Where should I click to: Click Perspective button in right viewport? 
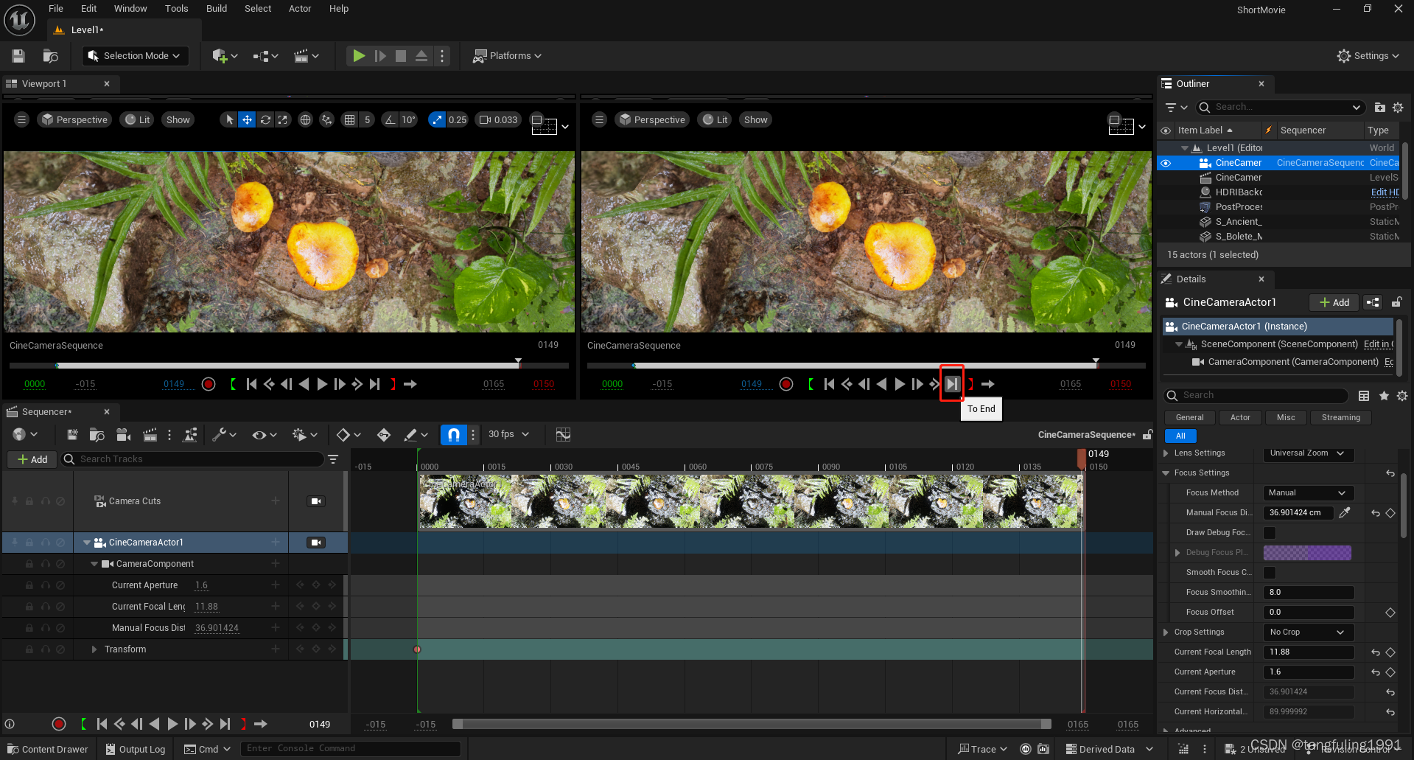(653, 119)
